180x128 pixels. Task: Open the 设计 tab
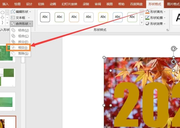tap(29, 4)
